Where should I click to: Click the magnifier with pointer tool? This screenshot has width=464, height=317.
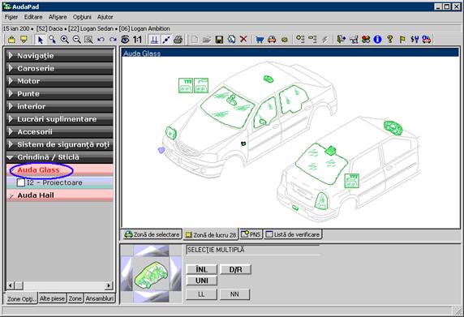point(53,40)
